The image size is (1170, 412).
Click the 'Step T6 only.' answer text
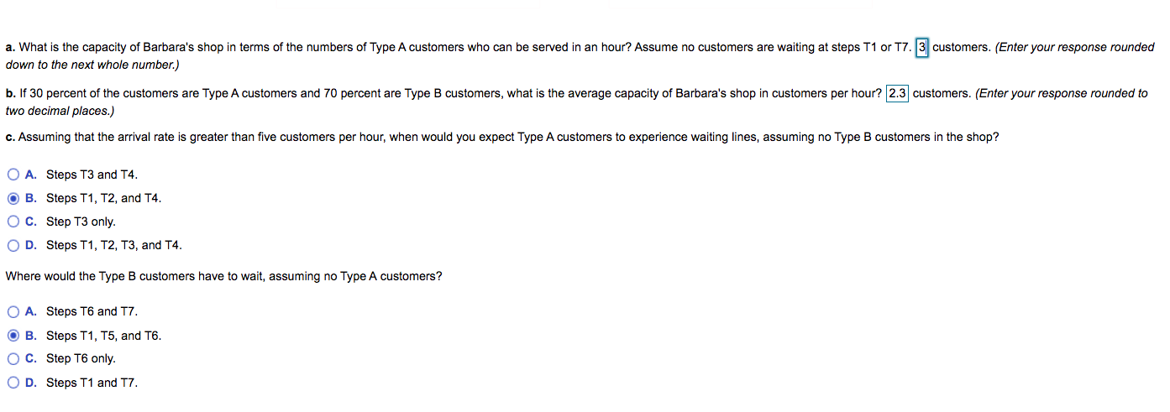[x=81, y=359]
